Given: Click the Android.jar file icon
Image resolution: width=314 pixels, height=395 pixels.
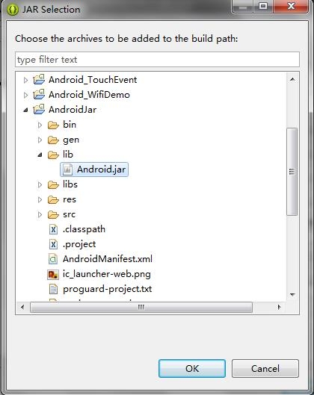Looking at the screenshot, I should coord(67,169).
